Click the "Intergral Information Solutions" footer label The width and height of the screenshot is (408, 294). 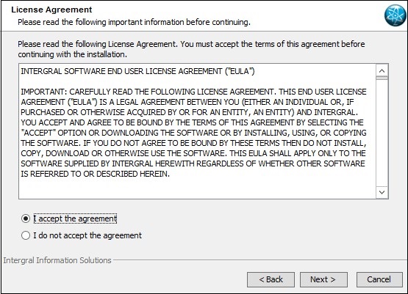pyautogui.click(x=57, y=260)
